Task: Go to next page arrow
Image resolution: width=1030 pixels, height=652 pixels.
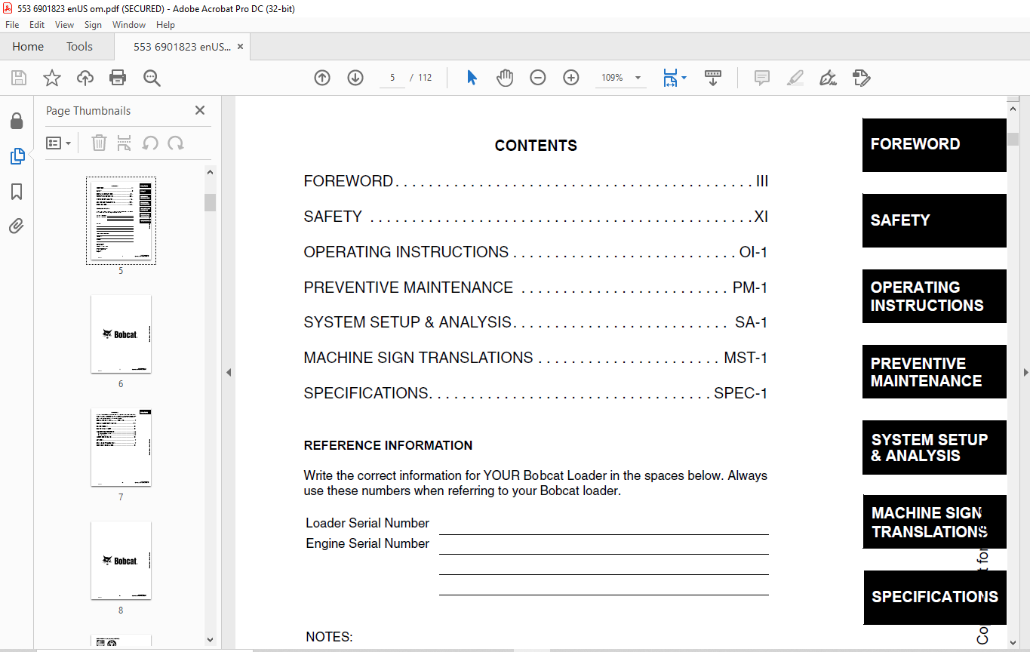Action: (355, 78)
